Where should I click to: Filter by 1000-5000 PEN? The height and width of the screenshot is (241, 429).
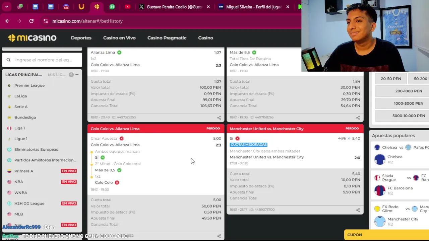(x=409, y=103)
